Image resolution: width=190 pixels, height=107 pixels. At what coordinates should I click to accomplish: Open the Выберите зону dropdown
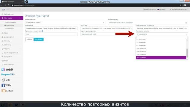(x=65, y=23)
